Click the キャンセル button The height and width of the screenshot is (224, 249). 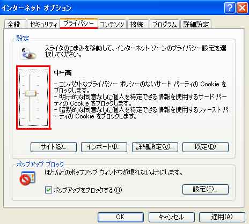pos(172,217)
